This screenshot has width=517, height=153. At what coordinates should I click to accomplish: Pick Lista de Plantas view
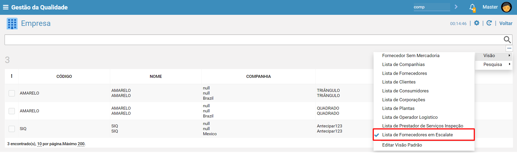click(398, 108)
